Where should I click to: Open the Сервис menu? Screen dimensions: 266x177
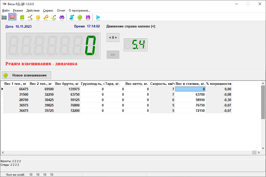(48, 11)
